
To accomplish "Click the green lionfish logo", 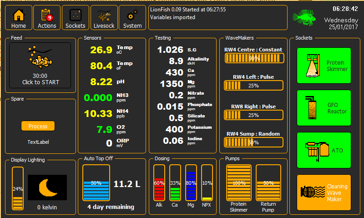I will point(304,17).
